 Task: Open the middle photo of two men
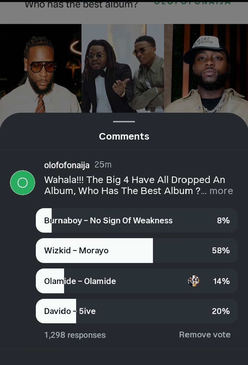pyautogui.click(x=123, y=69)
